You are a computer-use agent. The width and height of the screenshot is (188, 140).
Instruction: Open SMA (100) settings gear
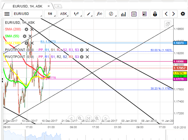(x=26, y=43)
